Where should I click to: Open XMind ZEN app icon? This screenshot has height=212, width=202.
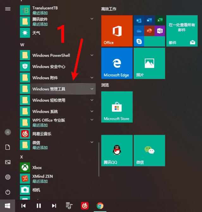[25, 179]
